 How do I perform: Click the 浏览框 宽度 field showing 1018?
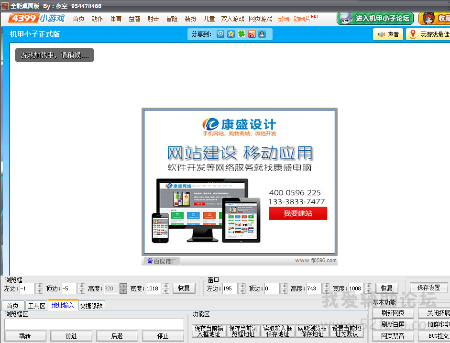click(x=153, y=288)
